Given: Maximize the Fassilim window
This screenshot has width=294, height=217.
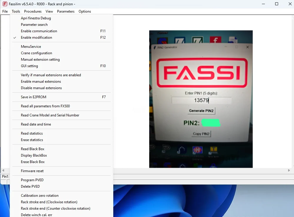Looking at the screenshot, I should pos(276,4).
